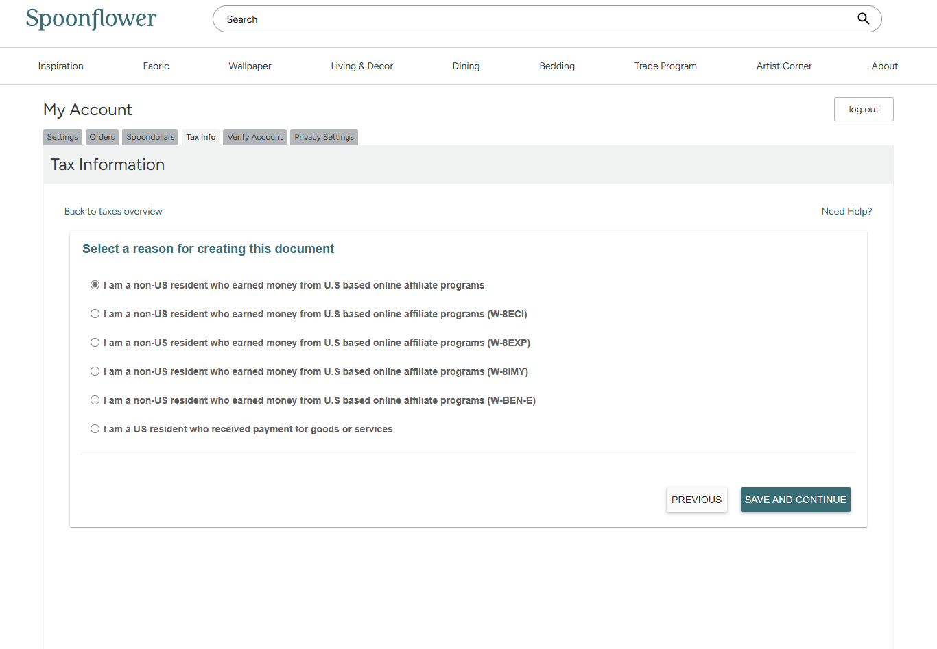937x649 pixels.
Task: Click the search magnifying glass icon
Action: click(x=863, y=19)
